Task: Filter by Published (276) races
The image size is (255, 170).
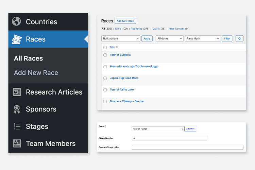Action: pyautogui.click(x=140, y=29)
